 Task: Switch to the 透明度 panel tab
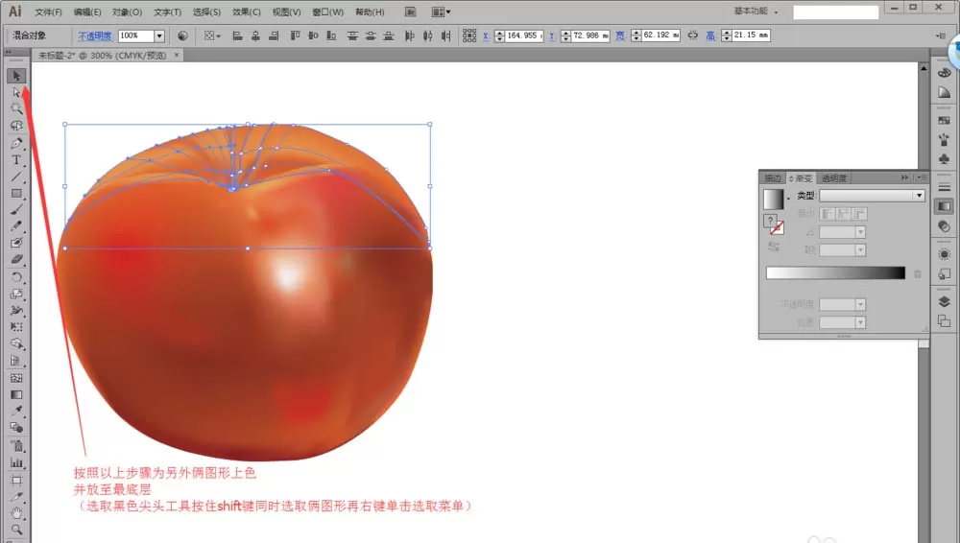pos(834,178)
